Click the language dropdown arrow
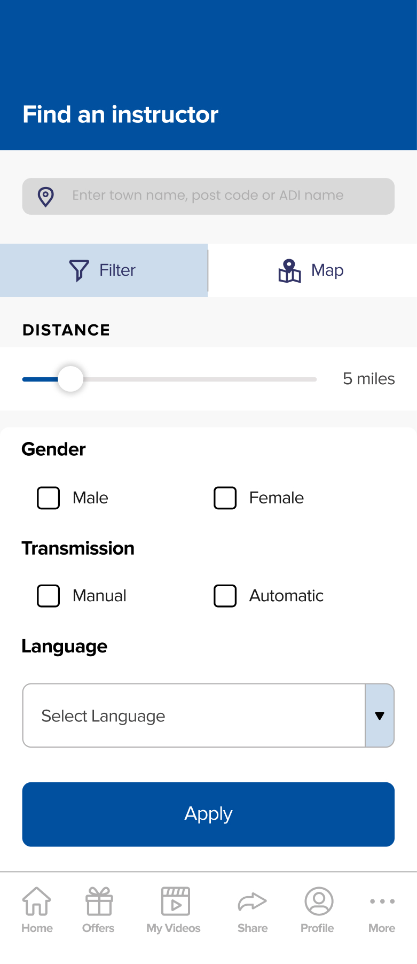This screenshot has width=417, height=964. pos(380,716)
